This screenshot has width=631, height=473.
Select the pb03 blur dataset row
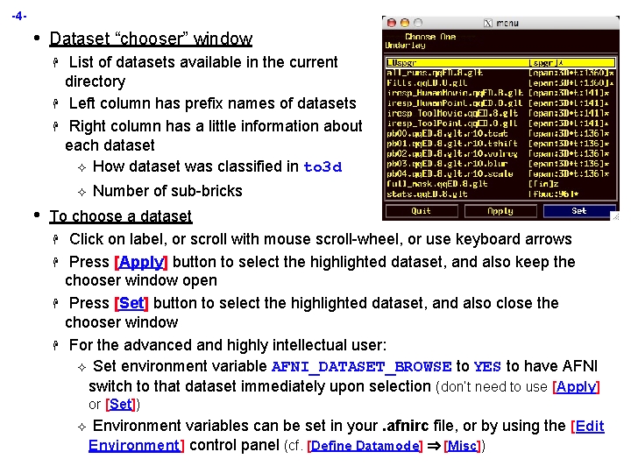(500, 163)
